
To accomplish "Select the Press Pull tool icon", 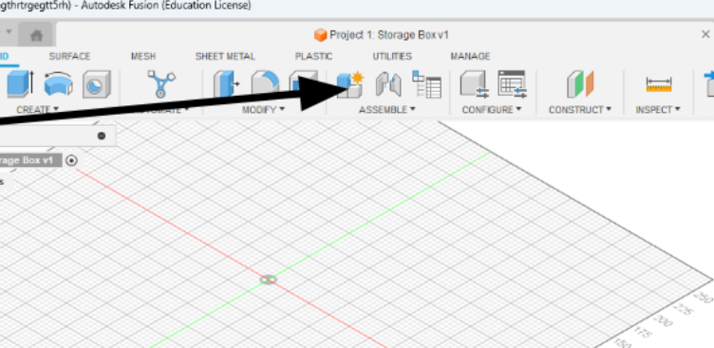I will [x=226, y=83].
